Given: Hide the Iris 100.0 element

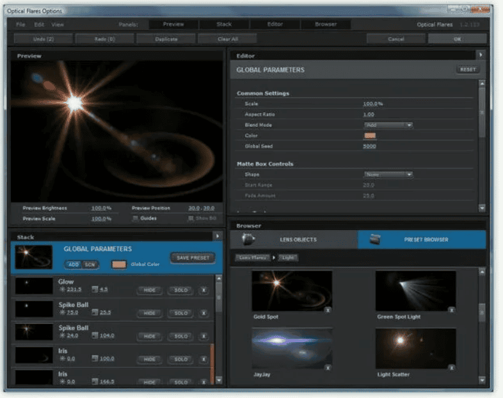Looking at the screenshot, I should pos(150,359).
